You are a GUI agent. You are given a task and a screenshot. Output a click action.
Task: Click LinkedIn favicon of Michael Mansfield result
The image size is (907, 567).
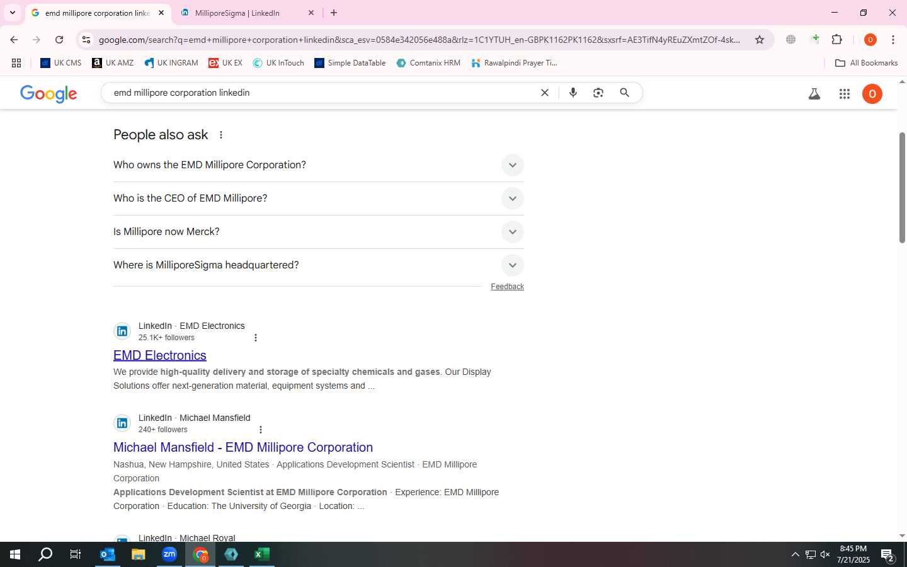[x=122, y=423]
